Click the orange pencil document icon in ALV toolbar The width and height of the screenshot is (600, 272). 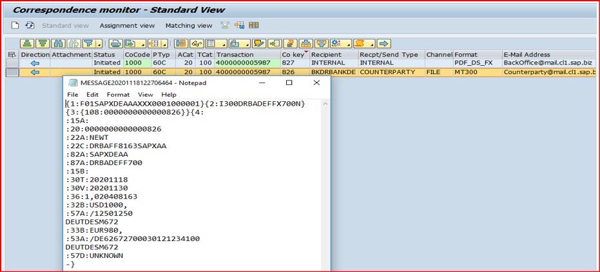pos(291,44)
